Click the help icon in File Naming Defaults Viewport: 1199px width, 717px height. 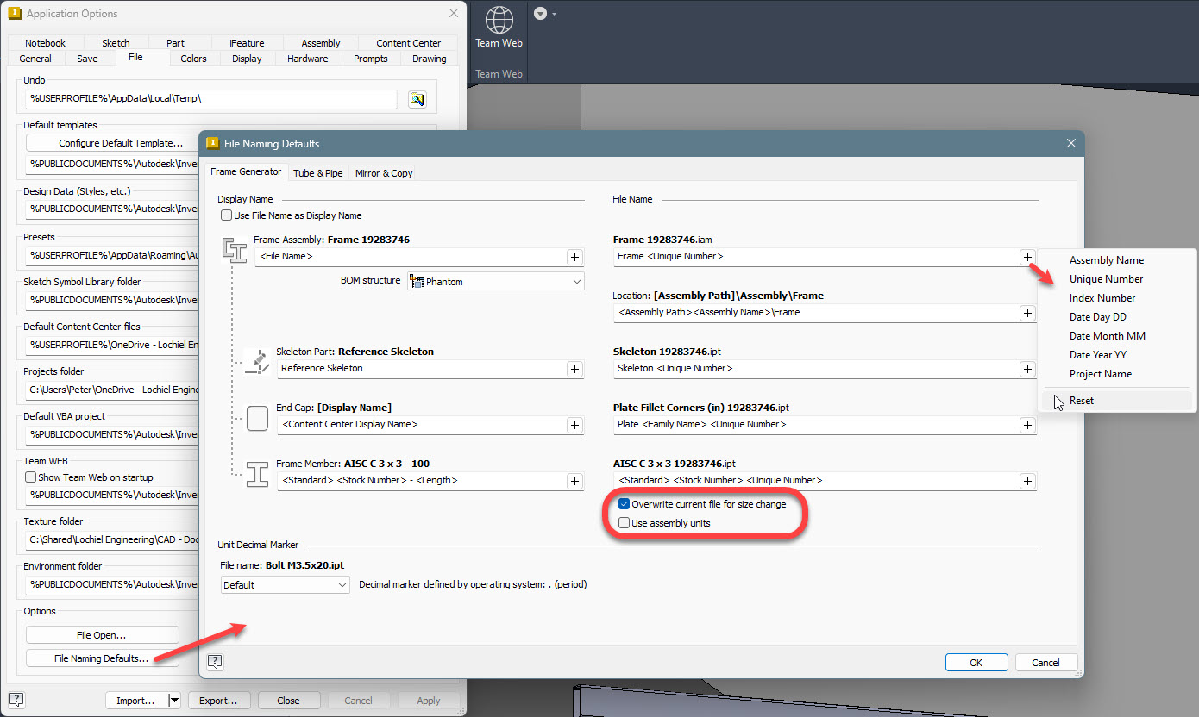click(x=215, y=661)
